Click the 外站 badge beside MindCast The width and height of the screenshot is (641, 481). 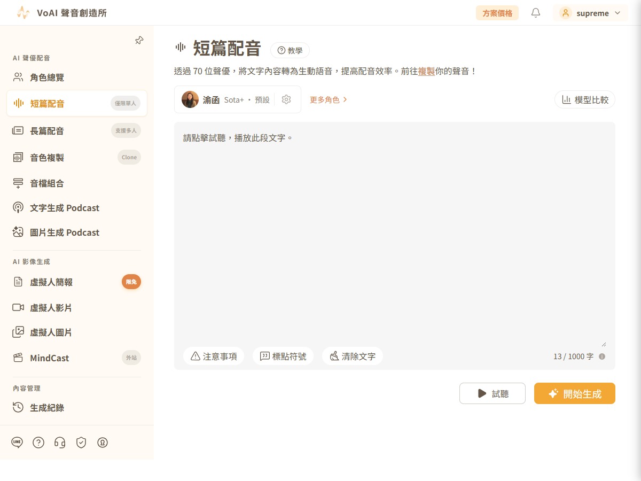click(x=131, y=358)
